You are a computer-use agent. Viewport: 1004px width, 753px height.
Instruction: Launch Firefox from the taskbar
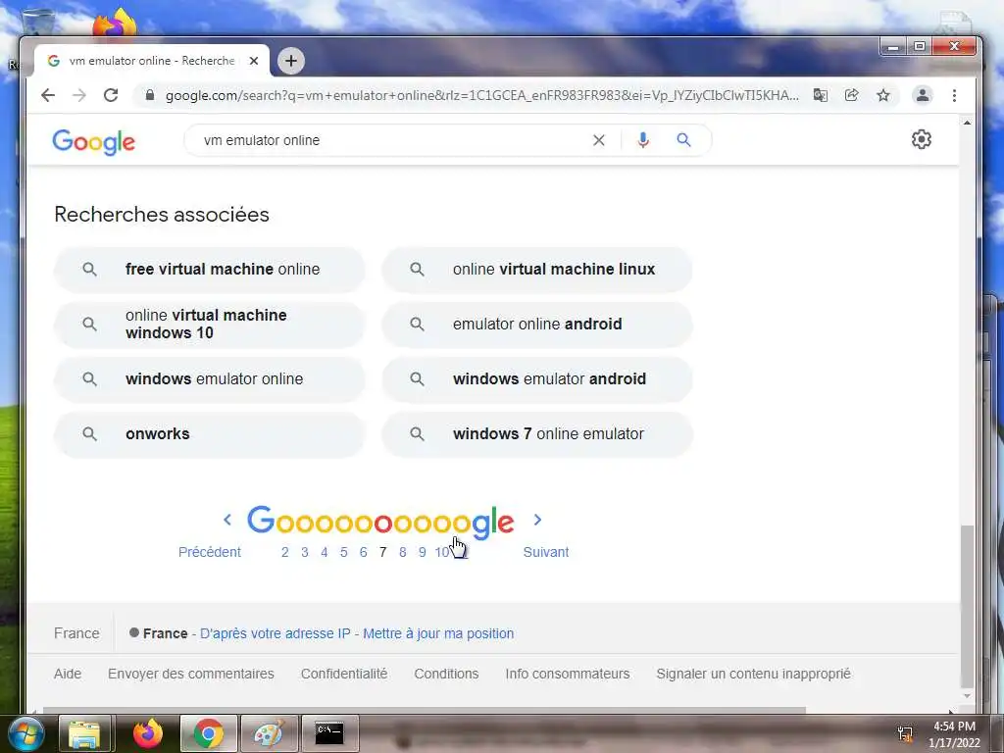(x=148, y=733)
